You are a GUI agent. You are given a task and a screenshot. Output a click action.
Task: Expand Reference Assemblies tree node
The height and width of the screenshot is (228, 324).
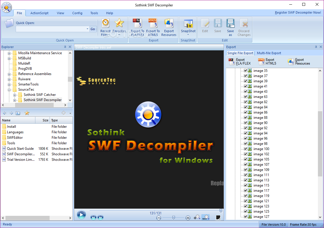(x=9, y=74)
